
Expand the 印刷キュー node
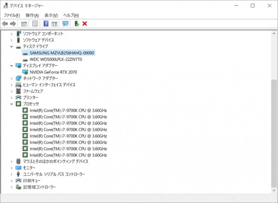(x=12, y=181)
